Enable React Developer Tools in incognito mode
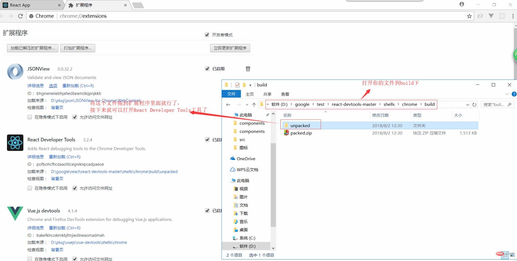517x261 pixels. pyautogui.click(x=30, y=188)
